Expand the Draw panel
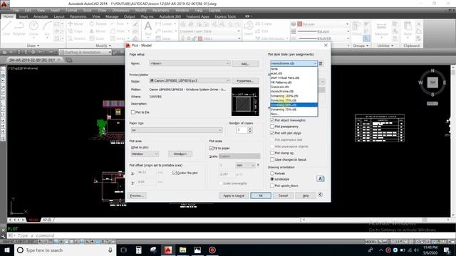456x256 pixels. pyautogui.click(x=33, y=46)
